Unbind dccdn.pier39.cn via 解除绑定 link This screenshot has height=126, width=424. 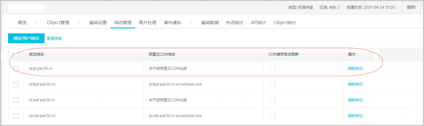pos(355,116)
